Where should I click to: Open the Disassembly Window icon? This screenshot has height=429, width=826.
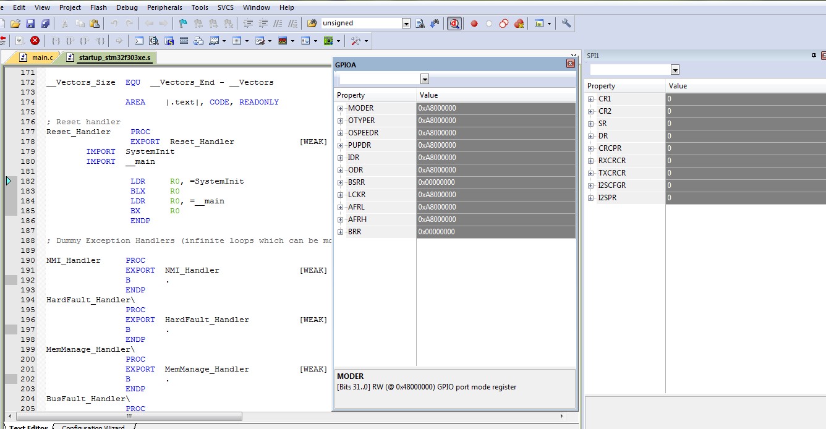click(153, 41)
